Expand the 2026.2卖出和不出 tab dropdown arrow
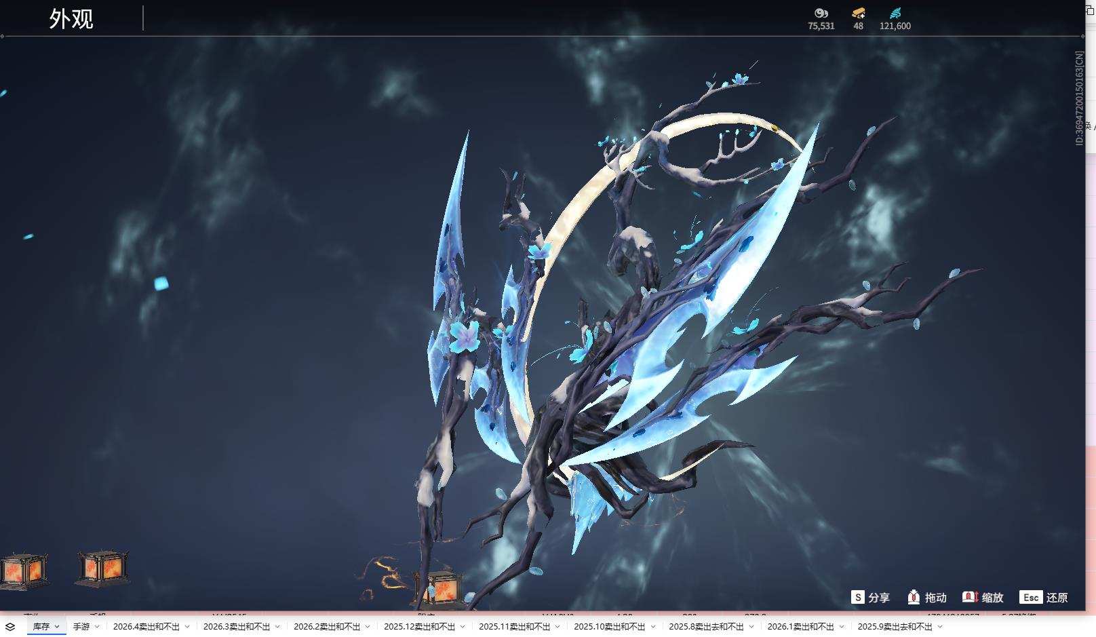The height and width of the screenshot is (637, 1096). 368,627
